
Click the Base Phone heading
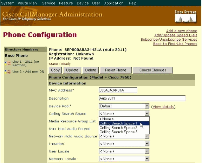tap(16, 55)
